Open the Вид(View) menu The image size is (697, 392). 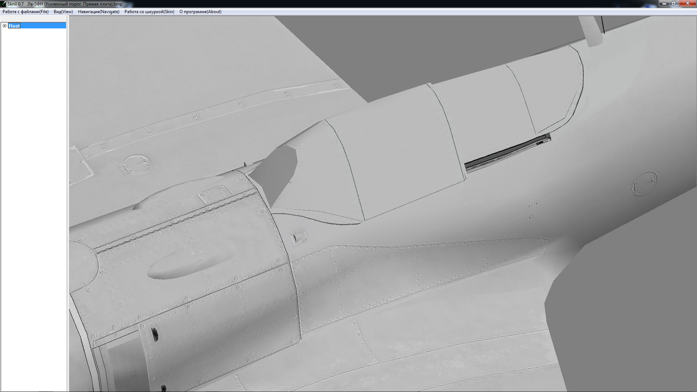[63, 11]
